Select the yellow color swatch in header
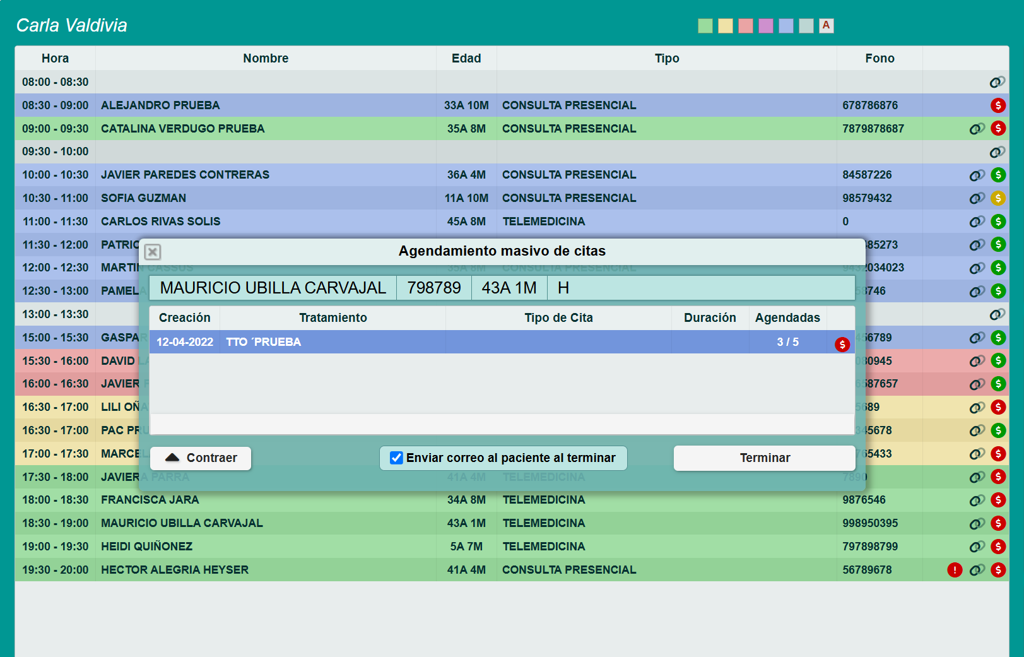Screen dimensions: 1024x657 (x=726, y=26)
